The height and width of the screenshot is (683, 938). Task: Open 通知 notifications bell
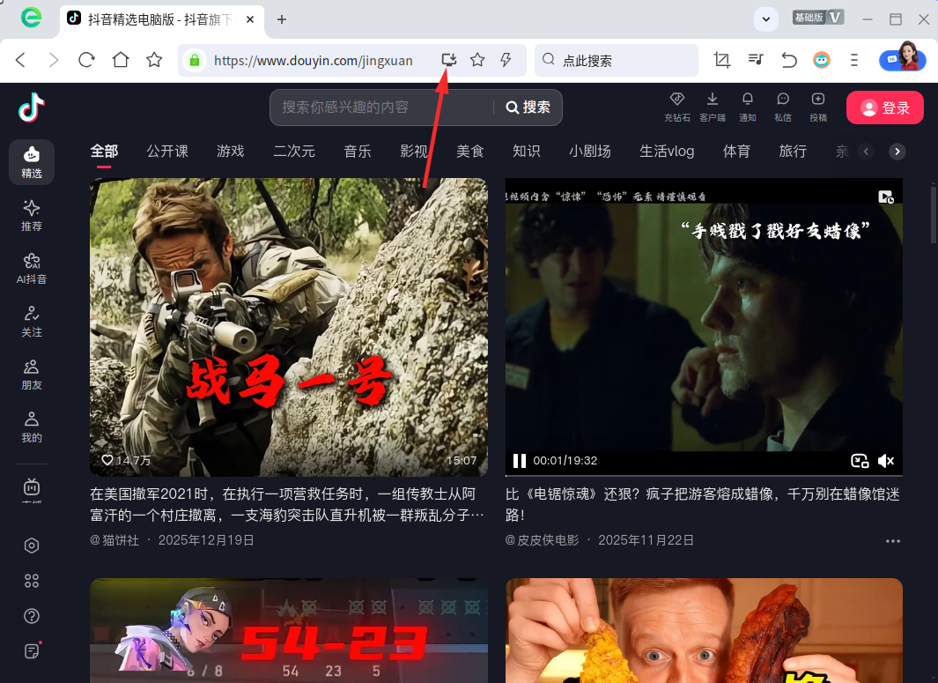coord(748,108)
